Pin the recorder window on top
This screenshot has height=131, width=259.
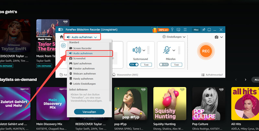pos(204,30)
